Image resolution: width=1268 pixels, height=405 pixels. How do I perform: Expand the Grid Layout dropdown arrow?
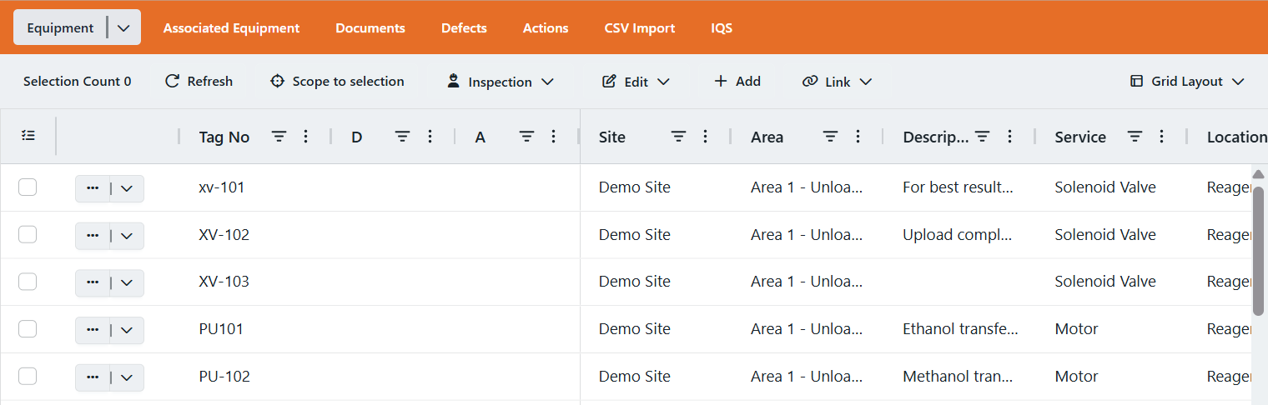point(1238,82)
